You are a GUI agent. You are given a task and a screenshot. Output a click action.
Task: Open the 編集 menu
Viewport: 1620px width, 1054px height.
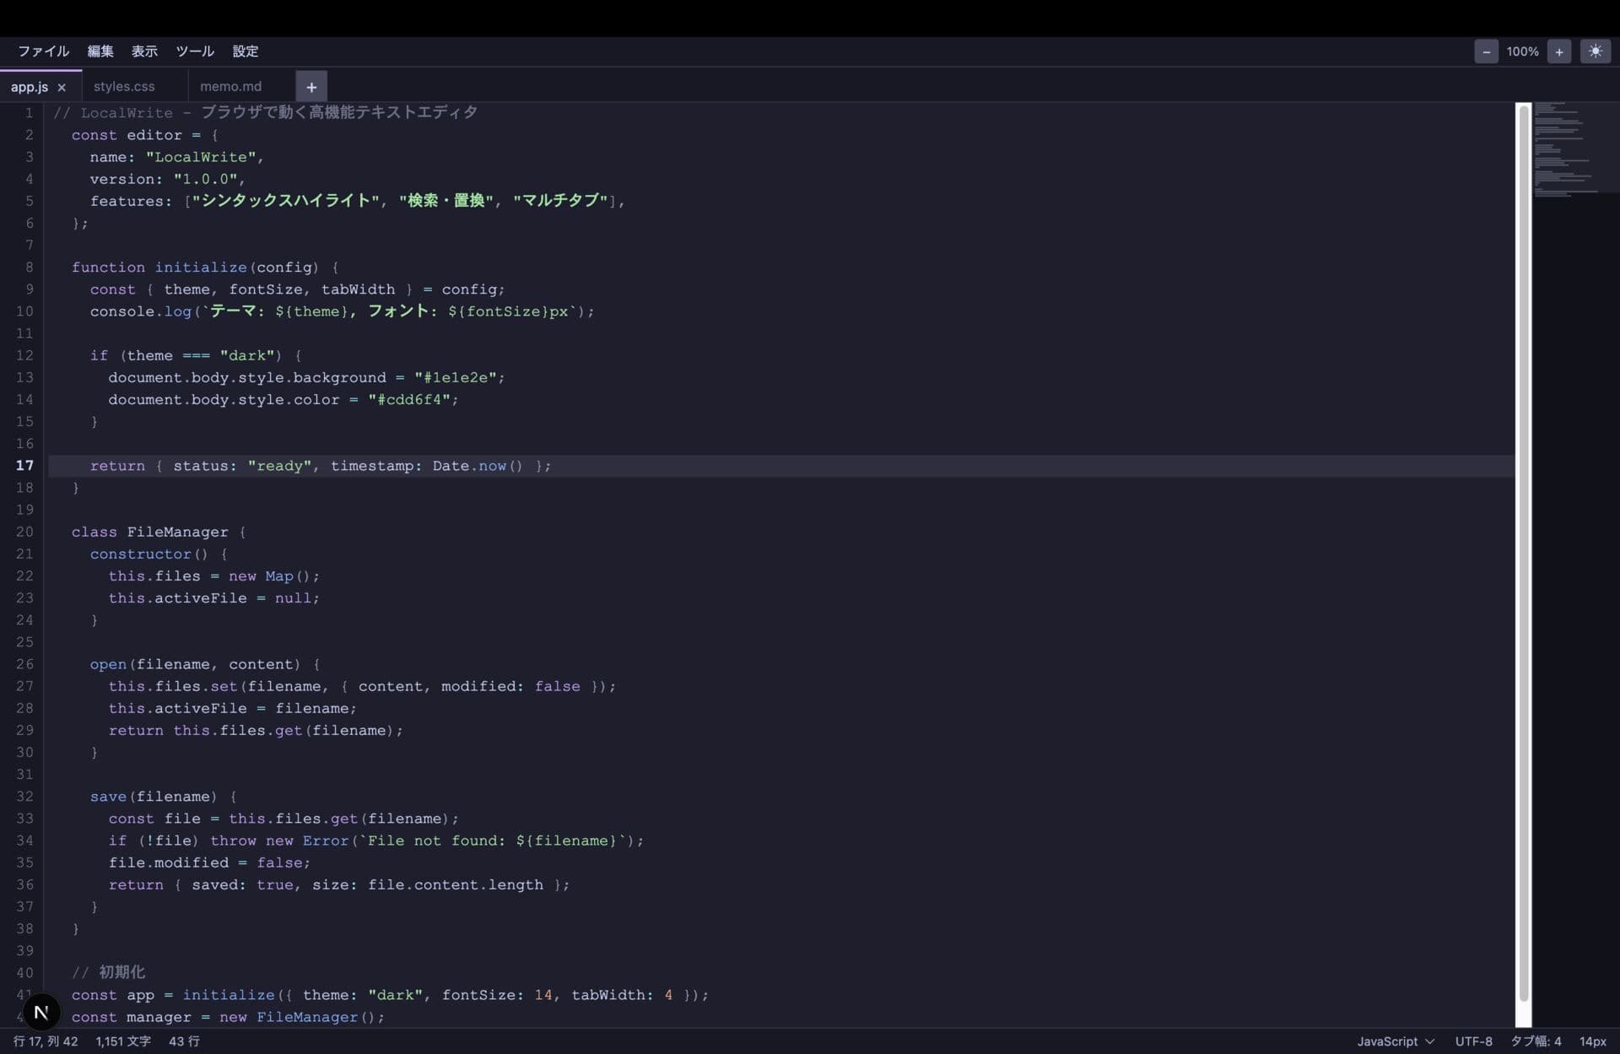(x=100, y=51)
